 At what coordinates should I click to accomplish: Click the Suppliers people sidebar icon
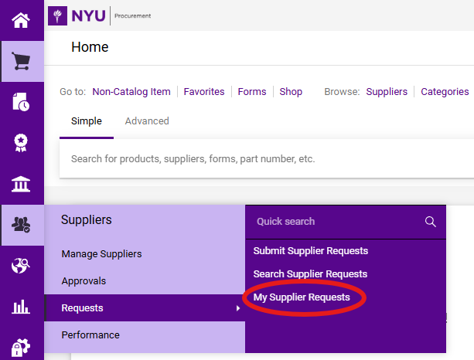pyautogui.click(x=22, y=225)
